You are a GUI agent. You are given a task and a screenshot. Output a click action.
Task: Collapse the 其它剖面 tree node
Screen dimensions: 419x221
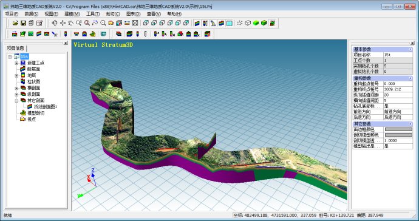click(16, 101)
